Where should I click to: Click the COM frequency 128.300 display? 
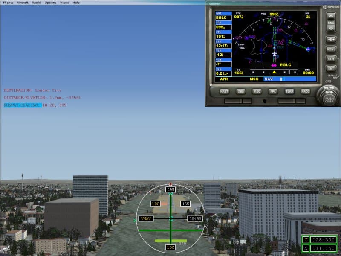[324, 240]
